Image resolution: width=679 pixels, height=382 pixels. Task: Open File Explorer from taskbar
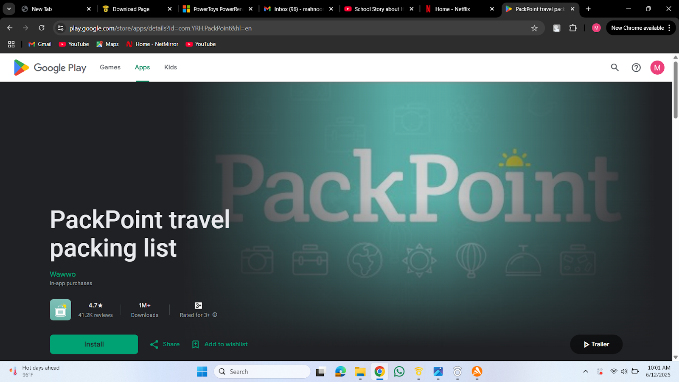[x=360, y=372]
